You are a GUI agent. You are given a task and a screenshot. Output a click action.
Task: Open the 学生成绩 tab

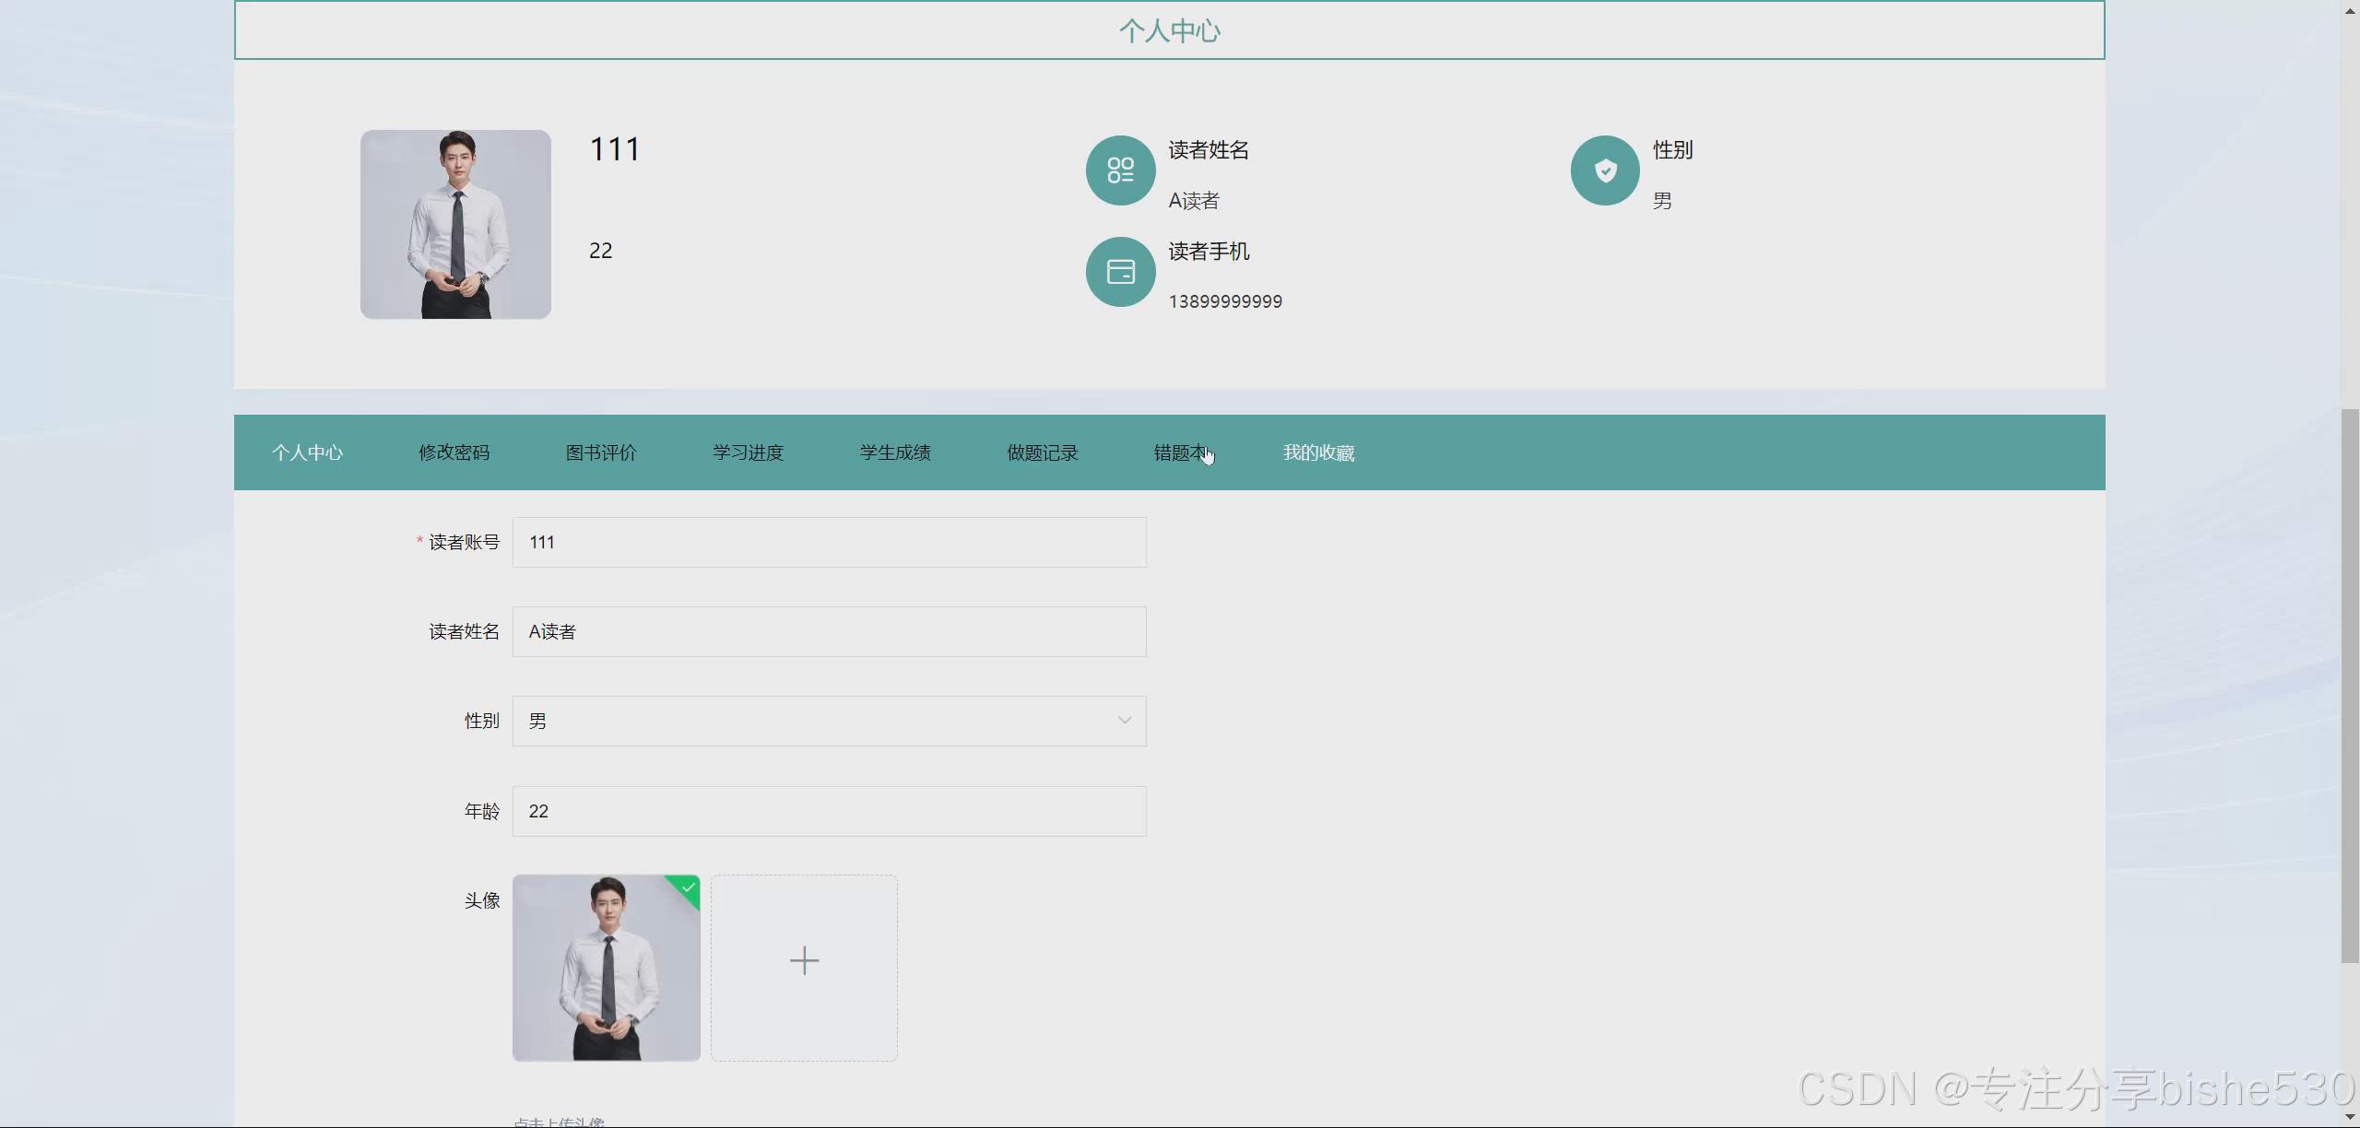click(x=895, y=452)
